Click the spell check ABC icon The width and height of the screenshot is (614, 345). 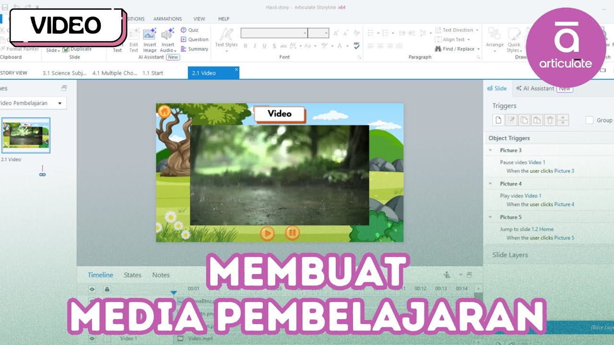pos(356,46)
